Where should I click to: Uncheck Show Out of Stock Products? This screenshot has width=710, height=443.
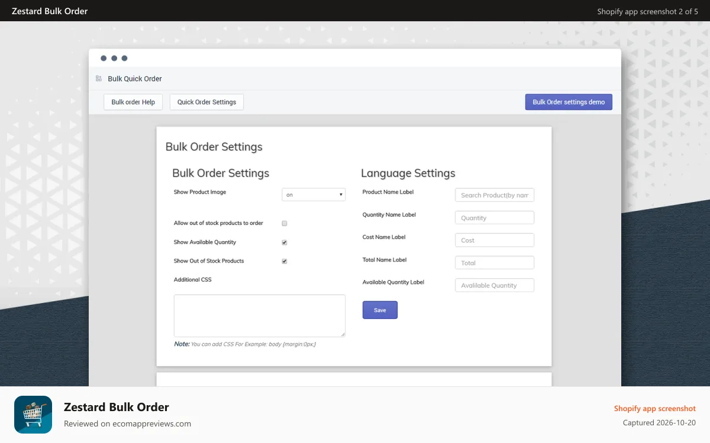(285, 261)
